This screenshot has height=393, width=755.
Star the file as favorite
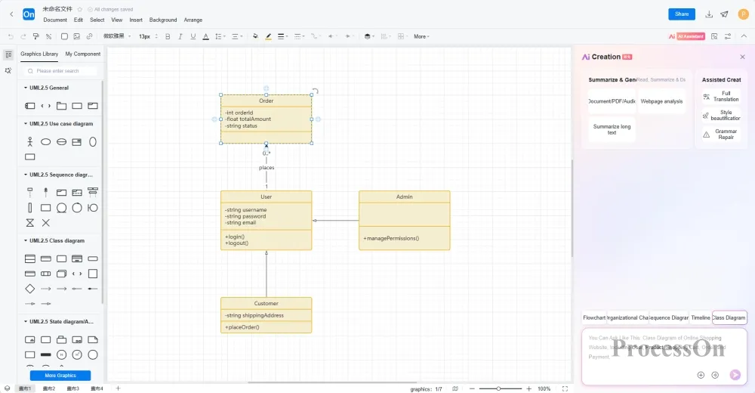point(80,9)
